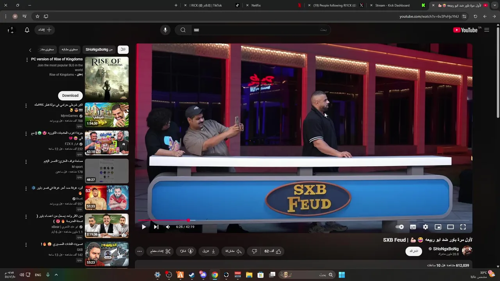Select the 'الكل' filter chip
The height and width of the screenshot is (281, 500).
(x=123, y=50)
